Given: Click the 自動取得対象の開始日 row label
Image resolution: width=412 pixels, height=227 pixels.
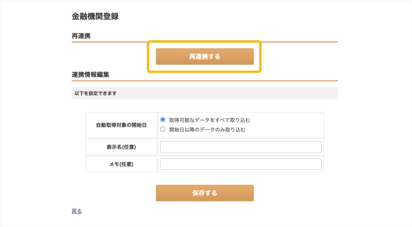Looking at the screenshot, I should pyautogui.click(x=121, y=125).
